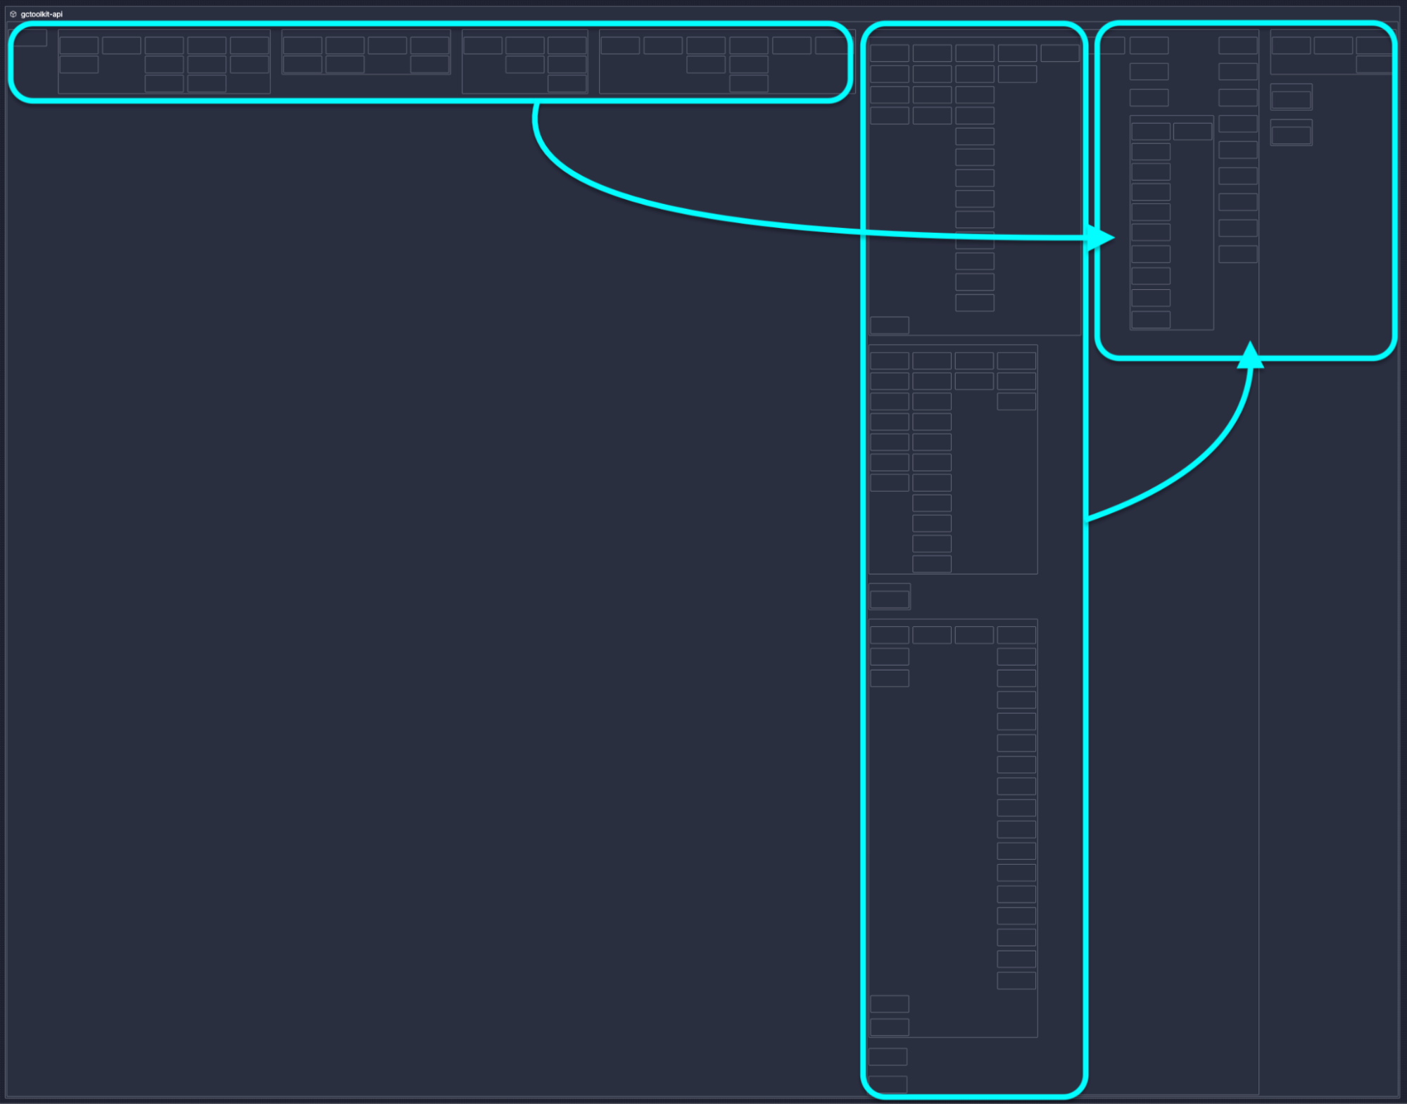The image size is (1407, 1104).
Task: Select the lower nested box in the far-right panel
Action: (x=1291, y=134)
